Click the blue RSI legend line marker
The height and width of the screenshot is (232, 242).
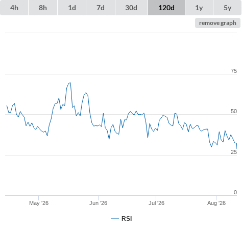[115, 219]
